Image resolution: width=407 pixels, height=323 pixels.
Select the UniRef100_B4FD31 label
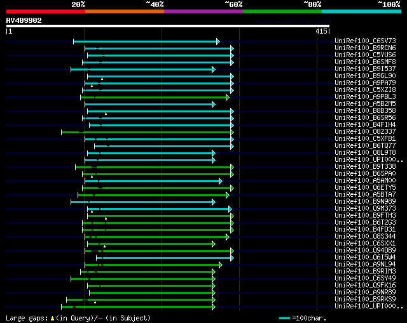(365, 230)
